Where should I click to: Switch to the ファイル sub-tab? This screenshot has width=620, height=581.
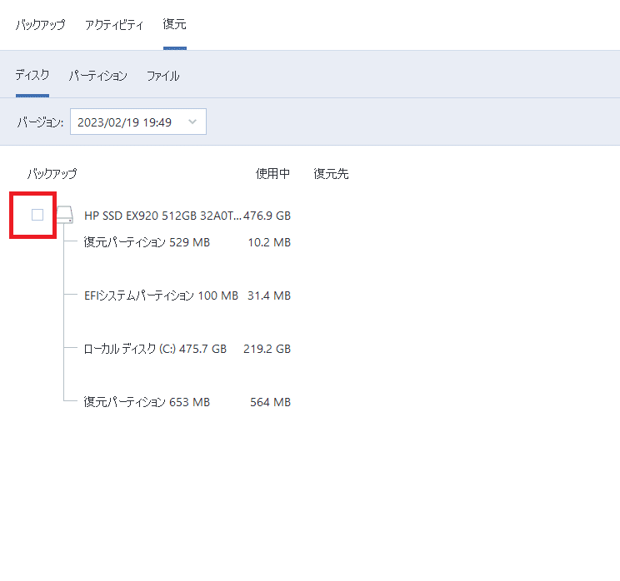[x=162, y=76]
